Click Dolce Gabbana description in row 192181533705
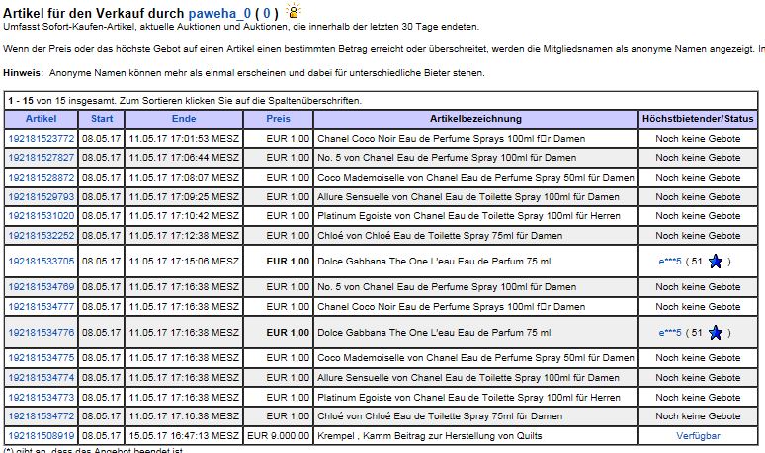The height and width of the screenshot is (453, 765). tap(434, 262)
